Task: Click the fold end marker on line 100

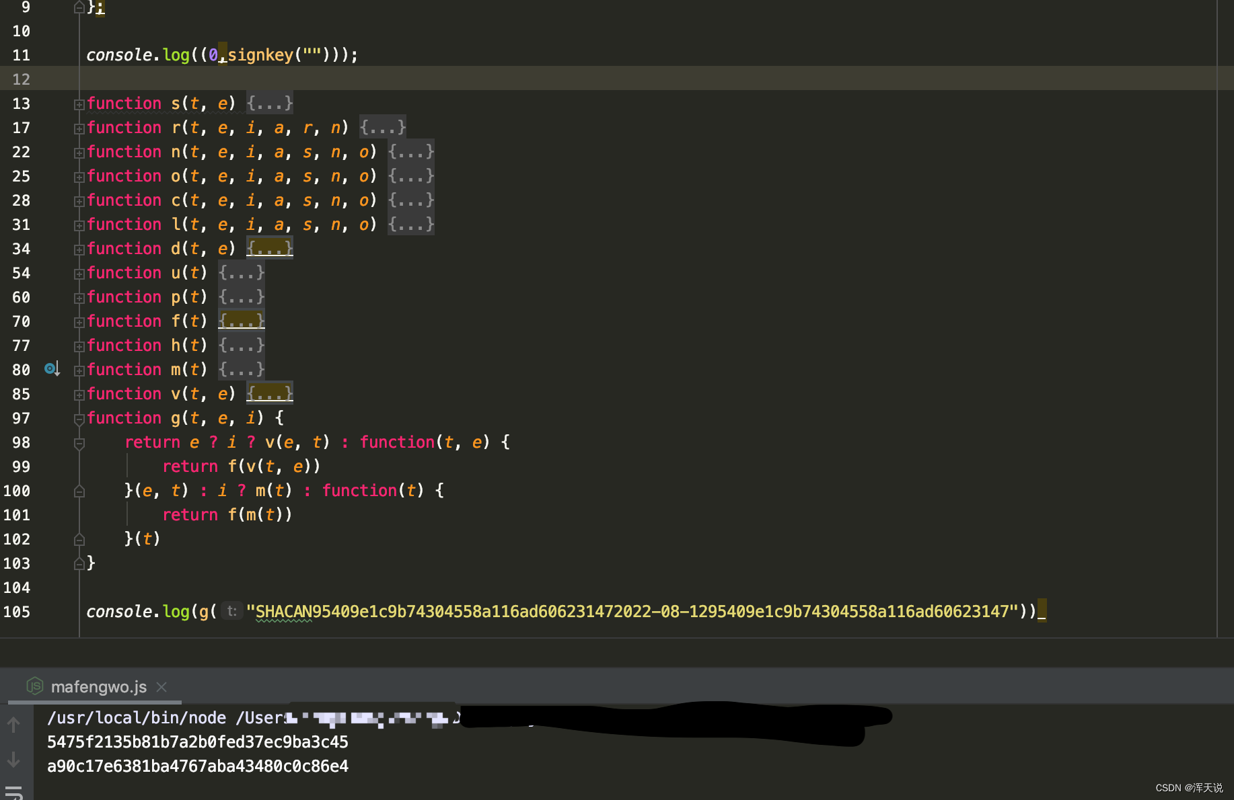Action: [x=79, y=491]
